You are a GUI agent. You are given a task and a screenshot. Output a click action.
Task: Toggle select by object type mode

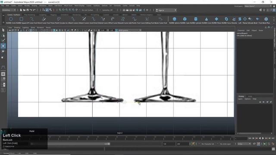[47, 10]
